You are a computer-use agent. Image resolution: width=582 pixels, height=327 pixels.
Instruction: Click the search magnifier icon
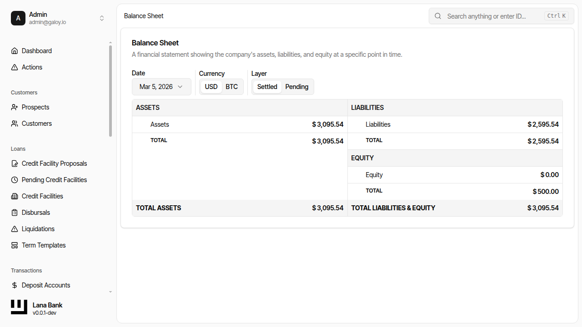[437, 16]
